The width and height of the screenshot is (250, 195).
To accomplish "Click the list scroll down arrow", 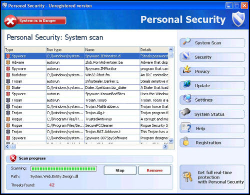I will (x=171, y=141).
